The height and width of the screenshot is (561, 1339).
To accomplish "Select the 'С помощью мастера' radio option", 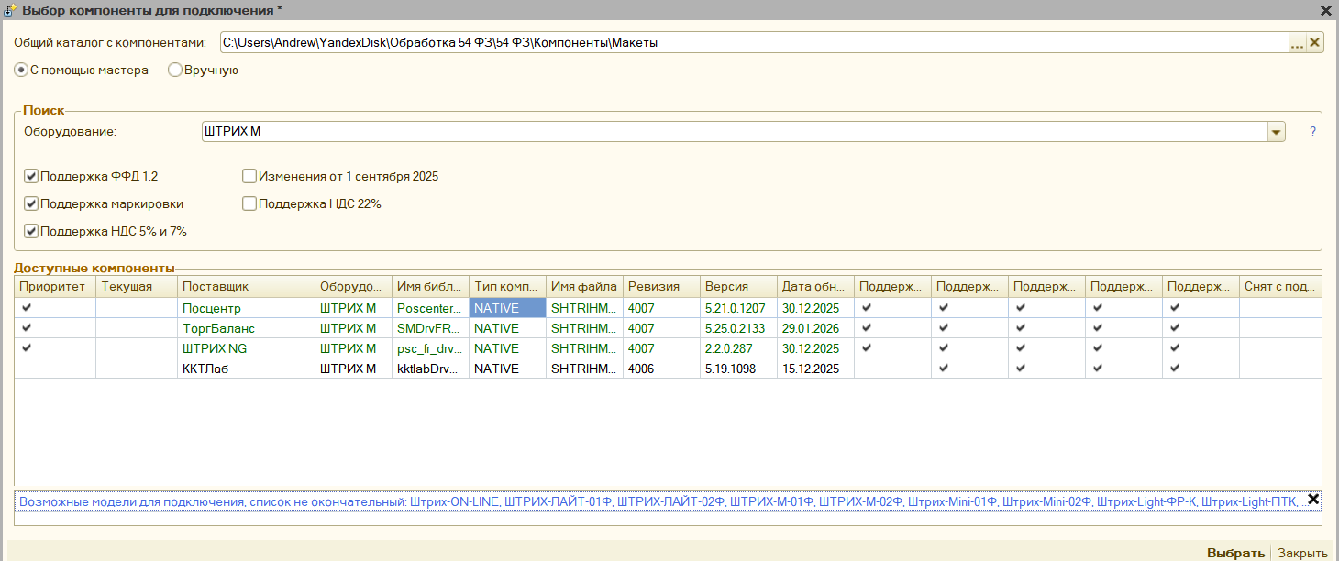I will coord(21,70).
